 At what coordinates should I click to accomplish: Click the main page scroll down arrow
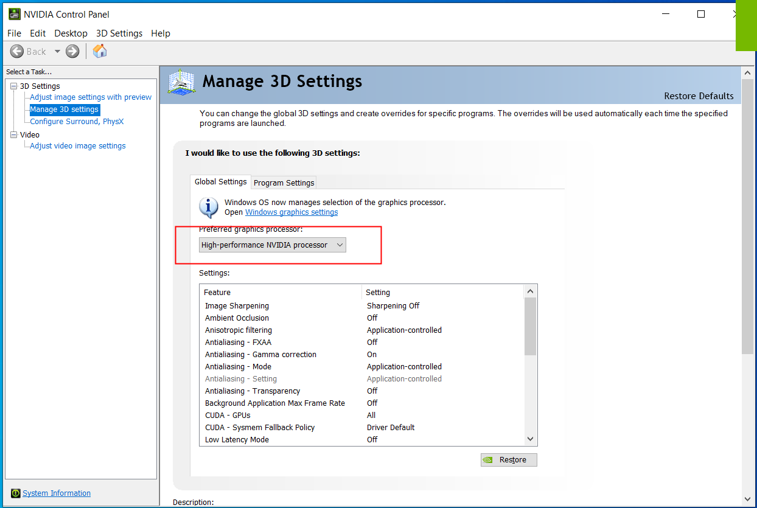748,499
